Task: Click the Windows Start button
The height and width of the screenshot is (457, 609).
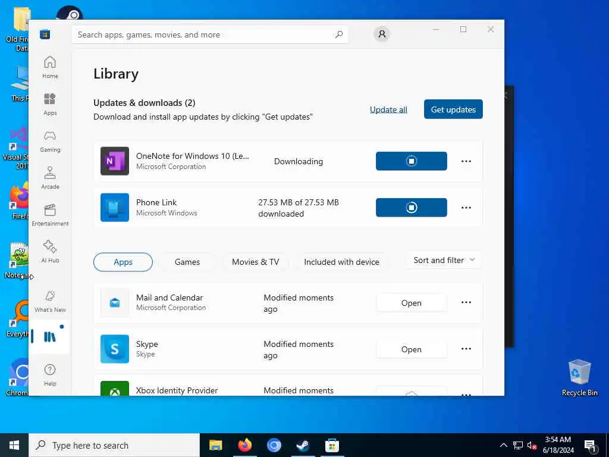Action: point(14,445)
